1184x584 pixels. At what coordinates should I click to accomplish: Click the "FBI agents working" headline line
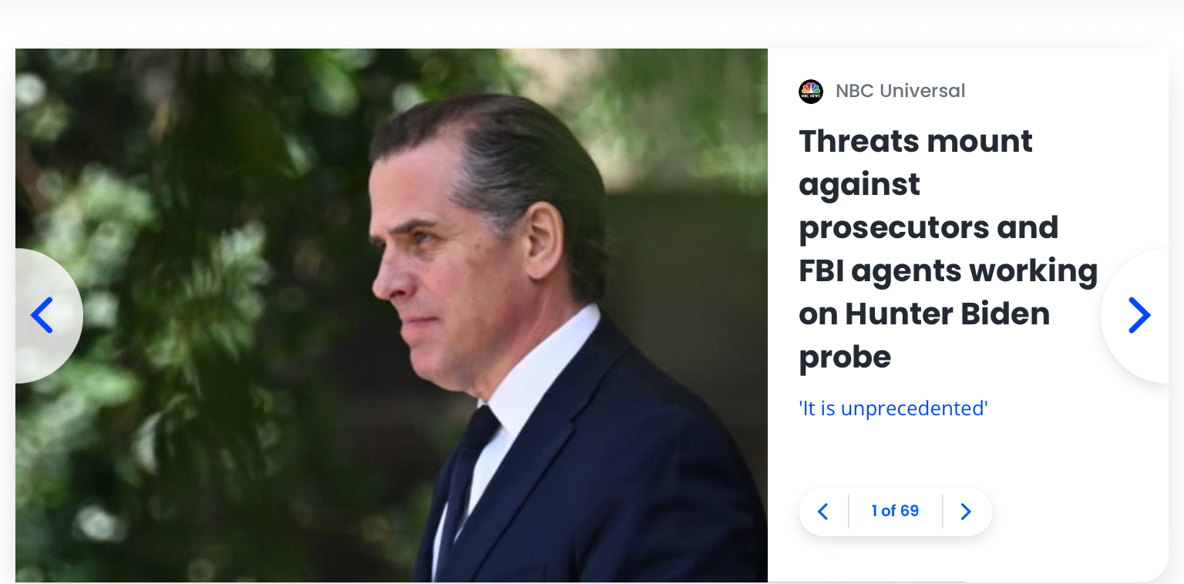947,271
